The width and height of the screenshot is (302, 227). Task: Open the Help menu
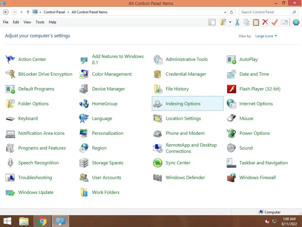coord(52,22)
